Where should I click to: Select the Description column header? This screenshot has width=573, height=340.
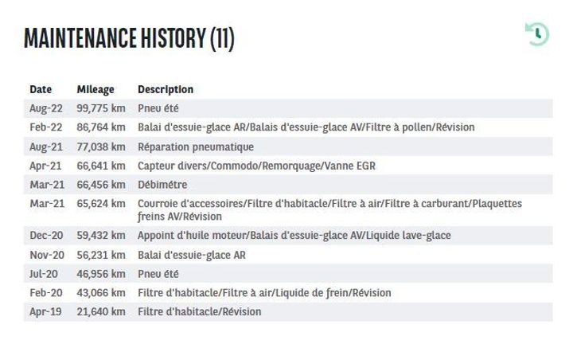pos(166,89)
